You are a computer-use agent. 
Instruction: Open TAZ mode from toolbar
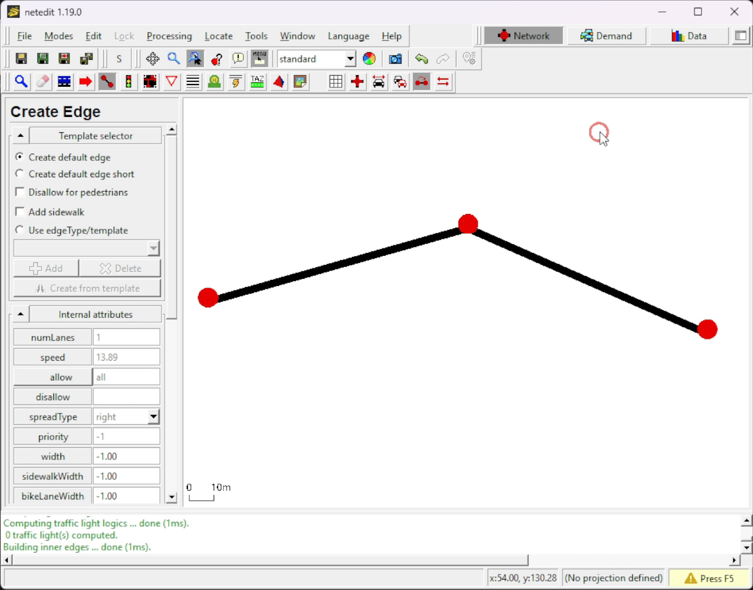pyautogui.click(x=257, y=82)
